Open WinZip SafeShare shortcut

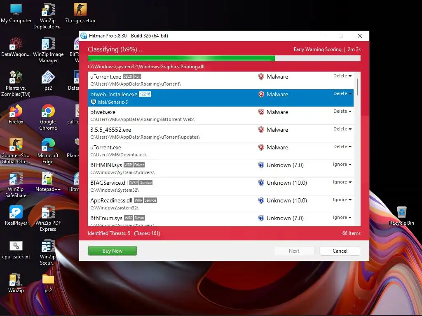tap(16, 185)
